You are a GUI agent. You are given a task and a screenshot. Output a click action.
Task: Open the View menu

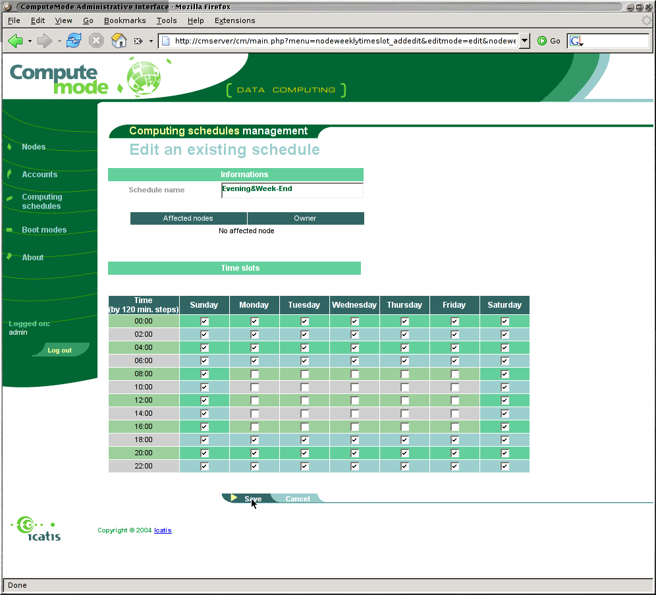point(63,20)
